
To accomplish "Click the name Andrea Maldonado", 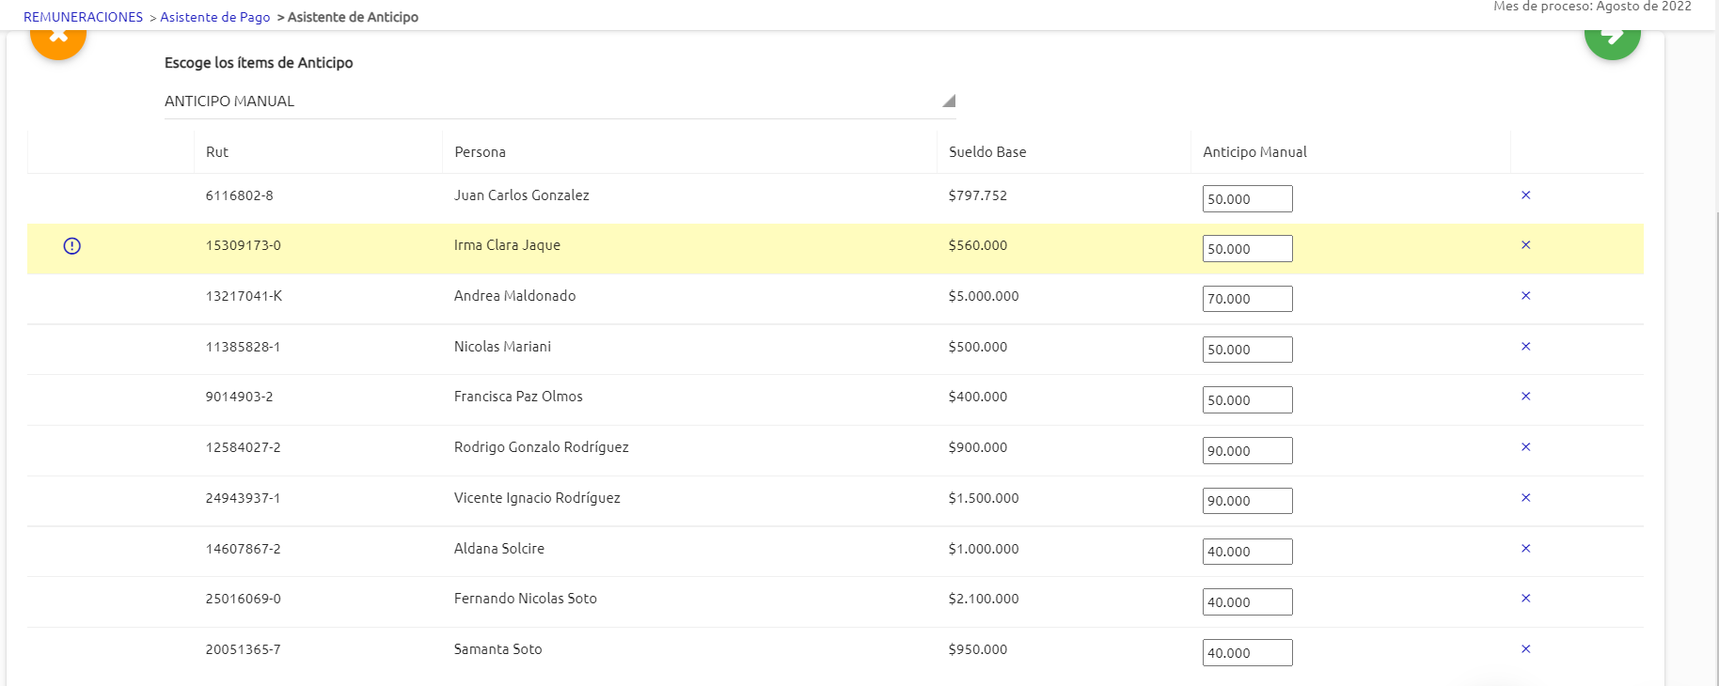I will point(514,296).
